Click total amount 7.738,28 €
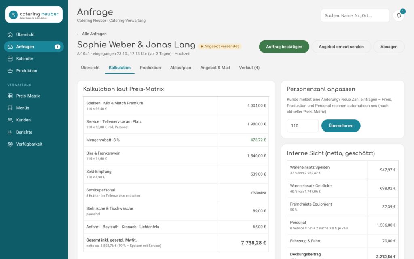The width and height of the screenshot is (414, 259). point(253,243)
